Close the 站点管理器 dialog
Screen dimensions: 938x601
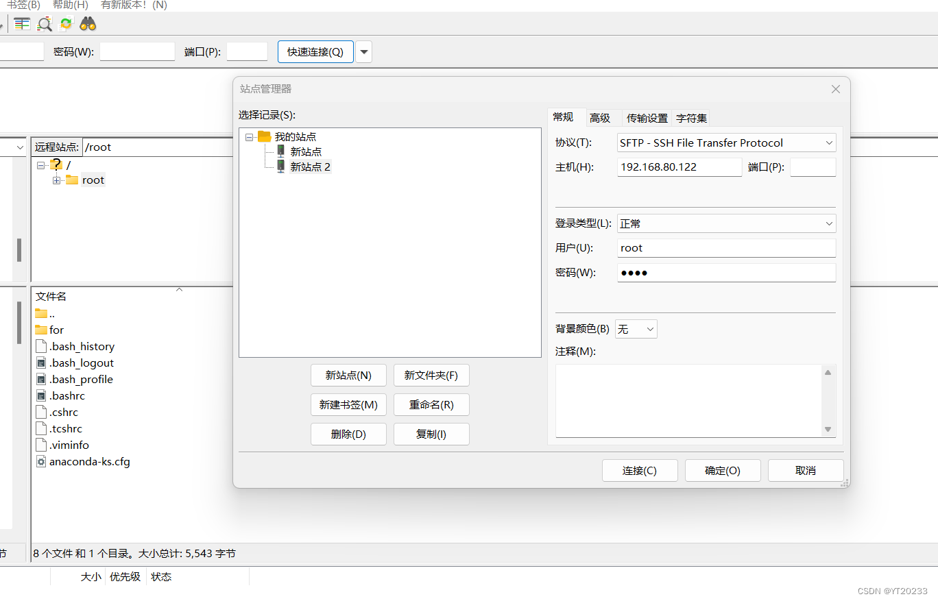click(836, 89)
